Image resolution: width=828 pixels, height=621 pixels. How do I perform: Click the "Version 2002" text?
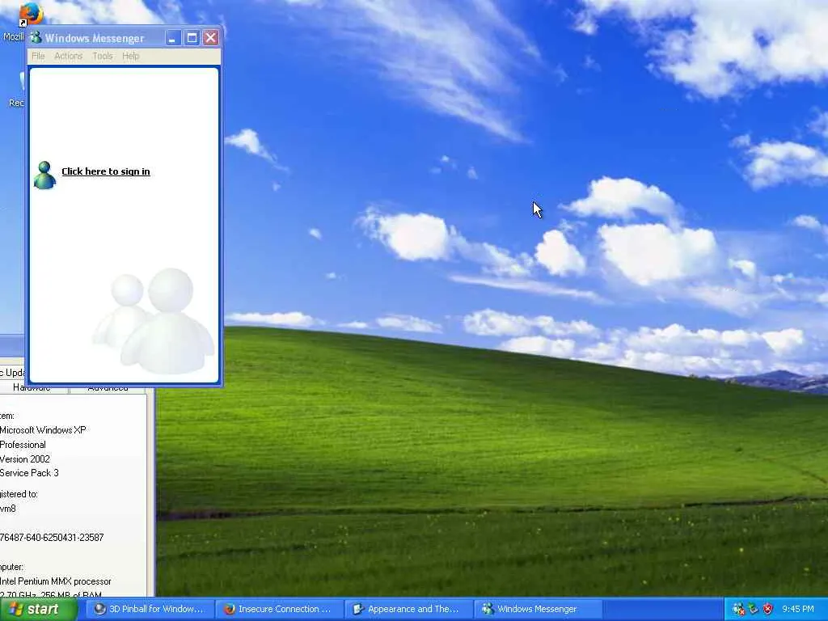pos(25,459)
